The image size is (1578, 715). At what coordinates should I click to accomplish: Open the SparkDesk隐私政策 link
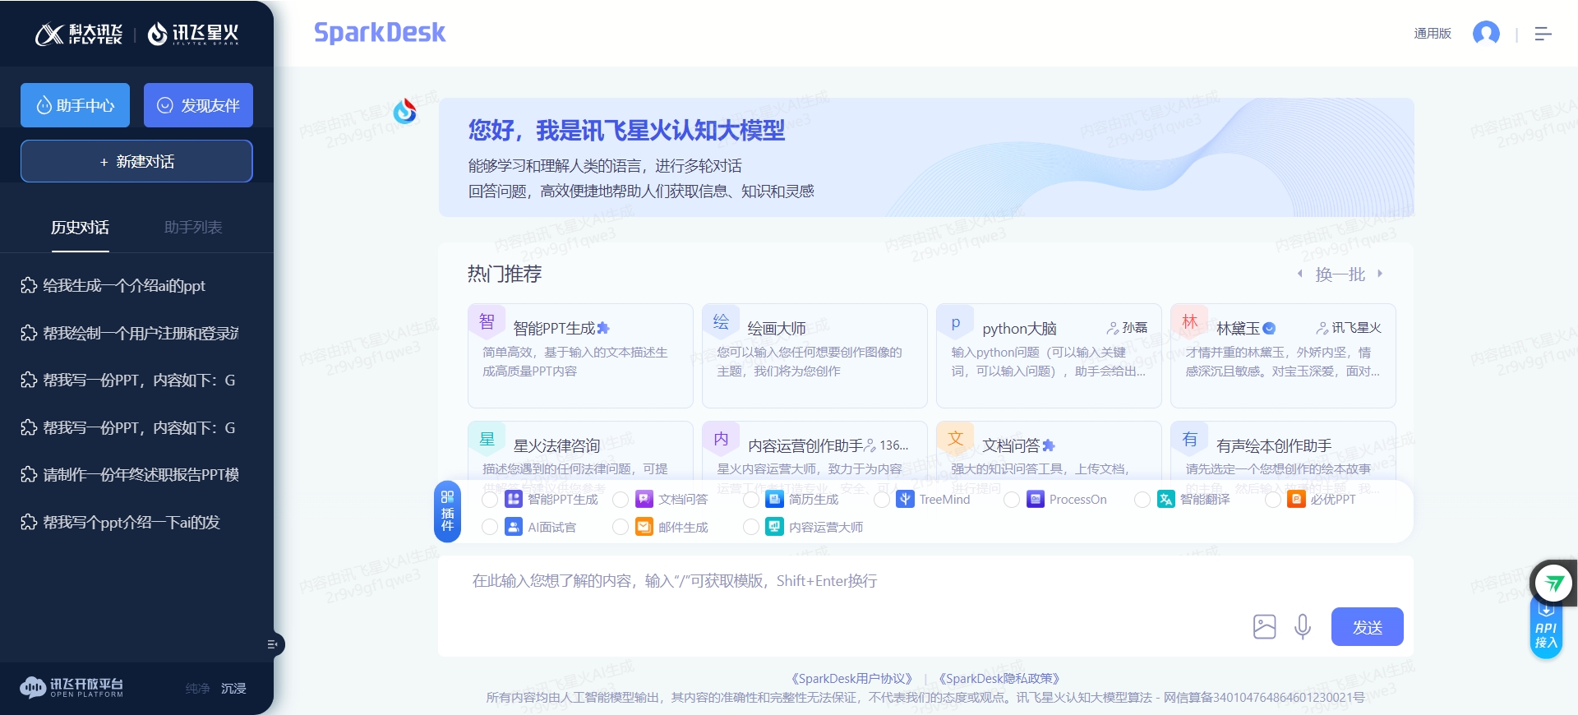[999, 679]
